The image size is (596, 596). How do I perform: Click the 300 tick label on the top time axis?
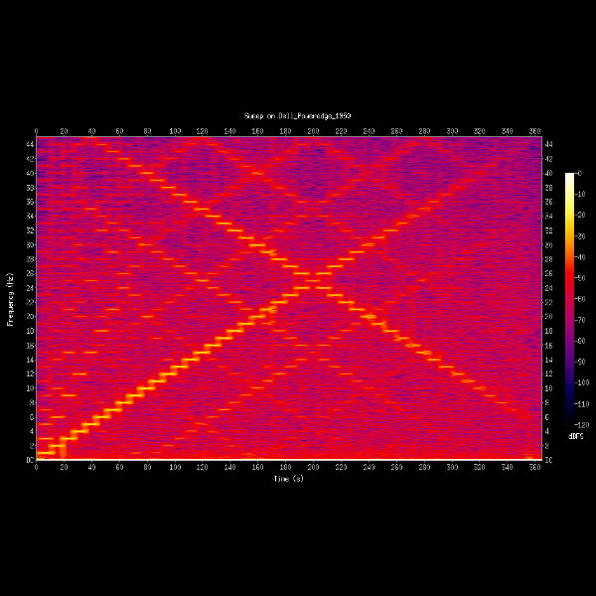pyautogui.click(x=452, y=131)
